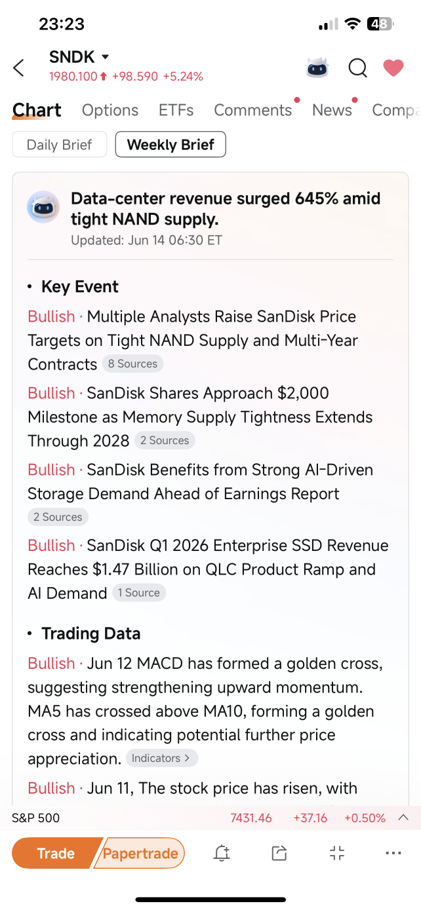The height and width of the screenshot is (910, 421).
Task: Open the AI robot assistant icon
Action: pos(317,67)
